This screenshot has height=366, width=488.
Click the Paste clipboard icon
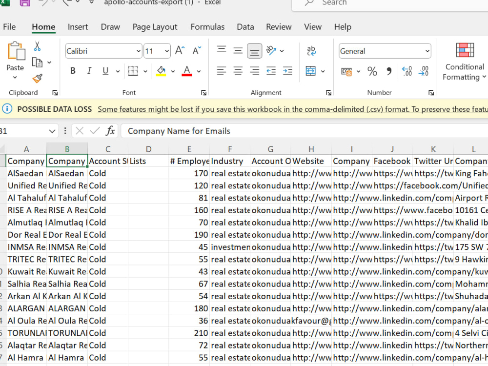point(16,51)
